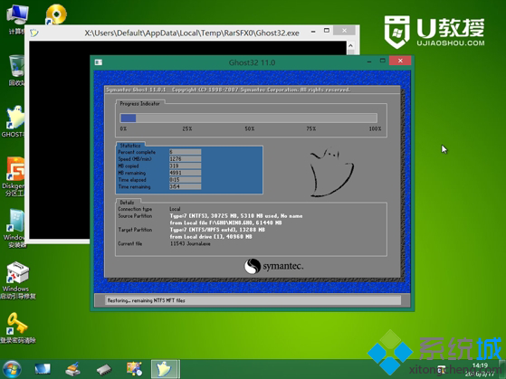The height and width of the screenshot is (379, 506).
Task: Click the console window scroll up arrow
Action: 350,46
